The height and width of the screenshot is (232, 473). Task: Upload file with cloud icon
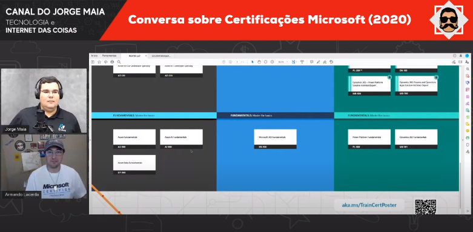106,62
